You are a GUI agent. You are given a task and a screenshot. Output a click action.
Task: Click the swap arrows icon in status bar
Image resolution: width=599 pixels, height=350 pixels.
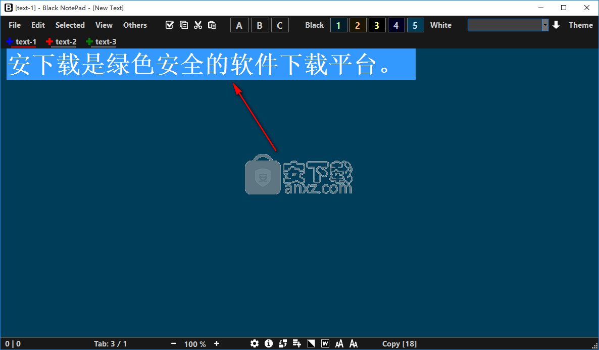[x=283, y=343]
